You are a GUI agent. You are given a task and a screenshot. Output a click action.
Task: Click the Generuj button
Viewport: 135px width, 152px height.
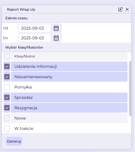pos(14,141)
